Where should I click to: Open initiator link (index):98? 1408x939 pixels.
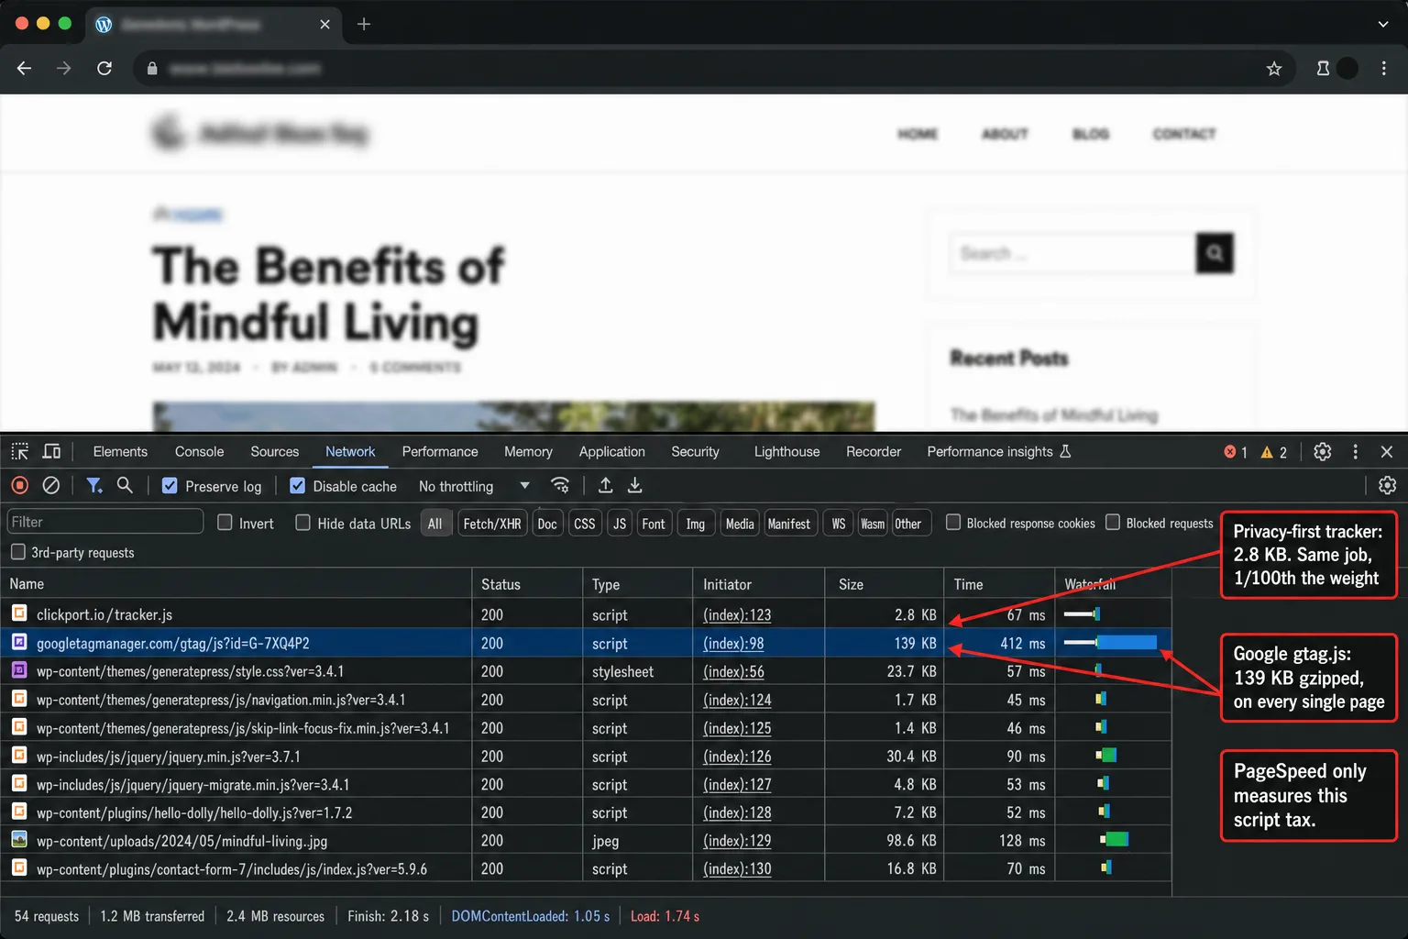coord(733,643)
